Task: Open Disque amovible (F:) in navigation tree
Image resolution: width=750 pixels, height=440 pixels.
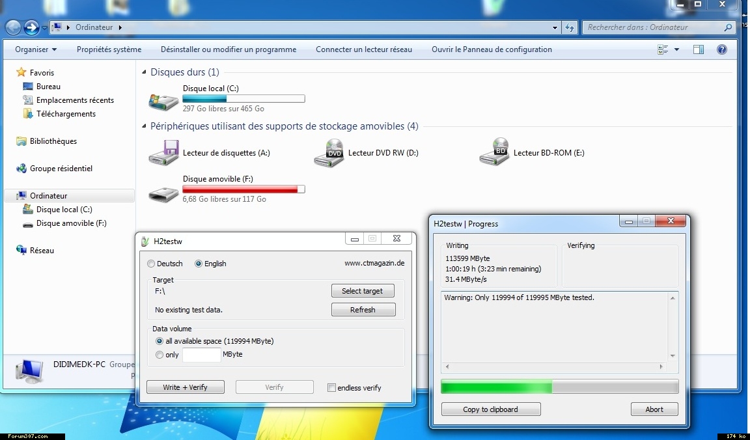Action: [71, 223]
